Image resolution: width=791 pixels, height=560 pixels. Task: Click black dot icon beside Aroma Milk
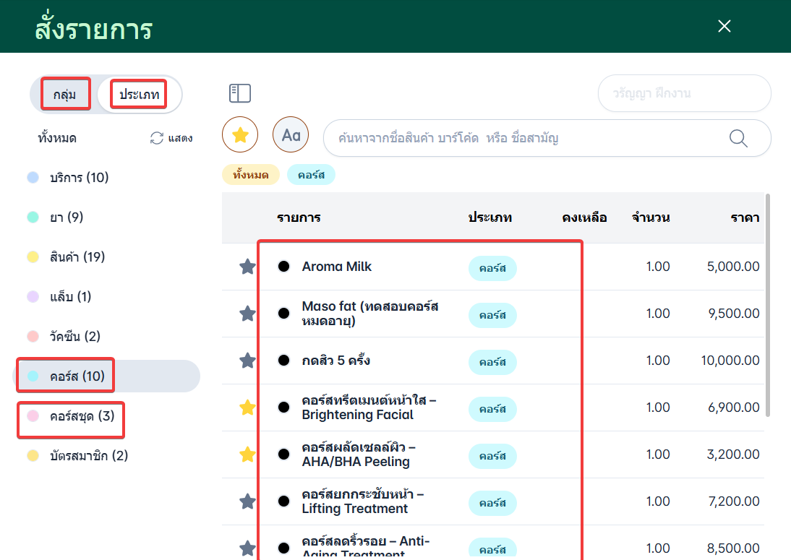pos(284,266)
